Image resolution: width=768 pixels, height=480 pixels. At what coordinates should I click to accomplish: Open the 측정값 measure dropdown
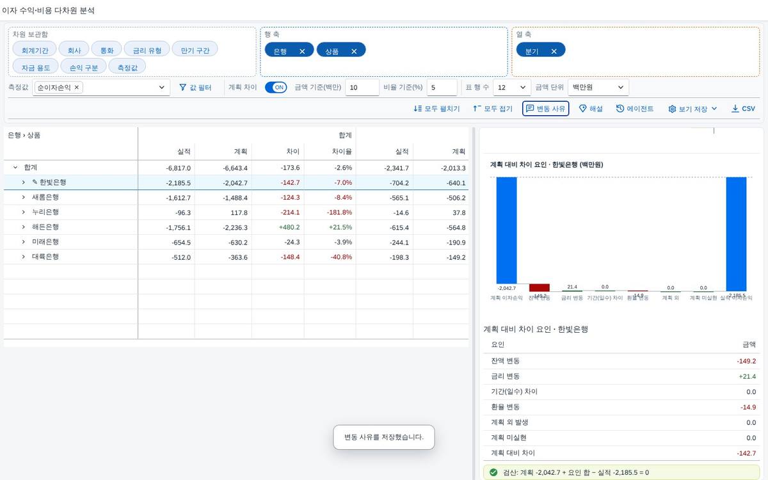pyautogui.click(x=161, y=87)
